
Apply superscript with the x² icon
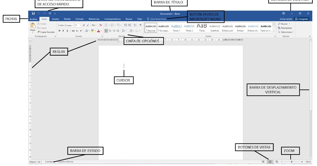tap(81, 31)
